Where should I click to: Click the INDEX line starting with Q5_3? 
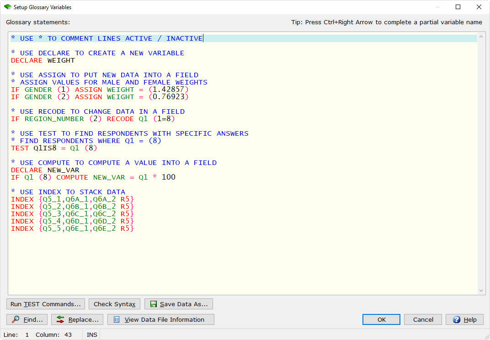[73, 214]
